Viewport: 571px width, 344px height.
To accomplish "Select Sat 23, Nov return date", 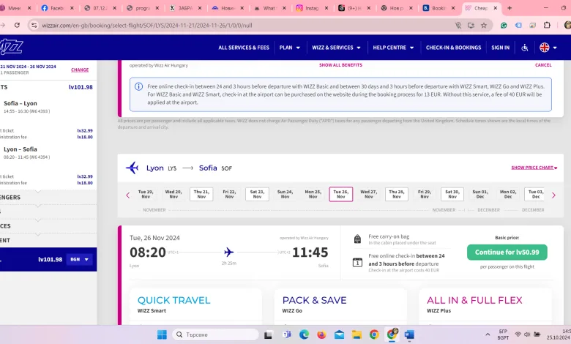I will (x=257, y=194).
